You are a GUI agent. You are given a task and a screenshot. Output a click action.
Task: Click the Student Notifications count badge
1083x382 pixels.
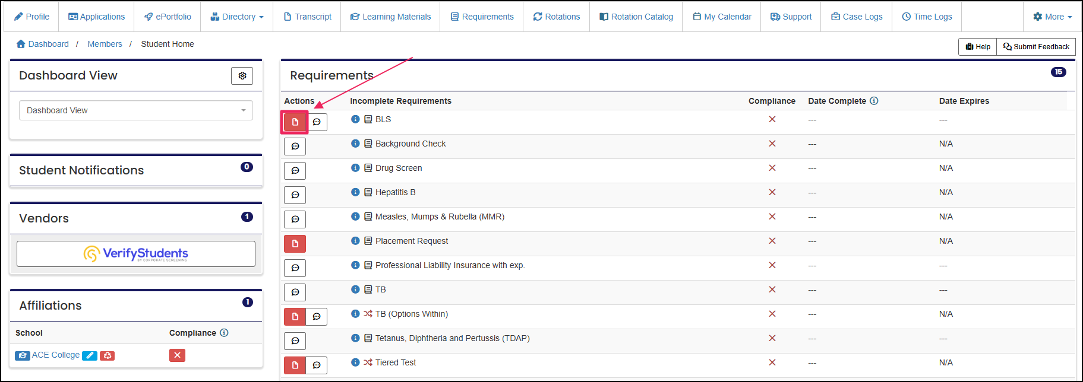(247, 167)
